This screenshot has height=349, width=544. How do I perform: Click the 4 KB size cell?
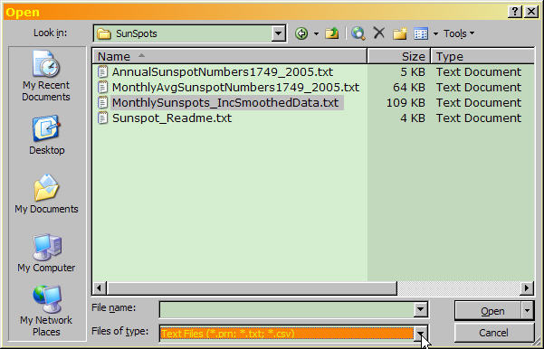[x=413, y=118]
